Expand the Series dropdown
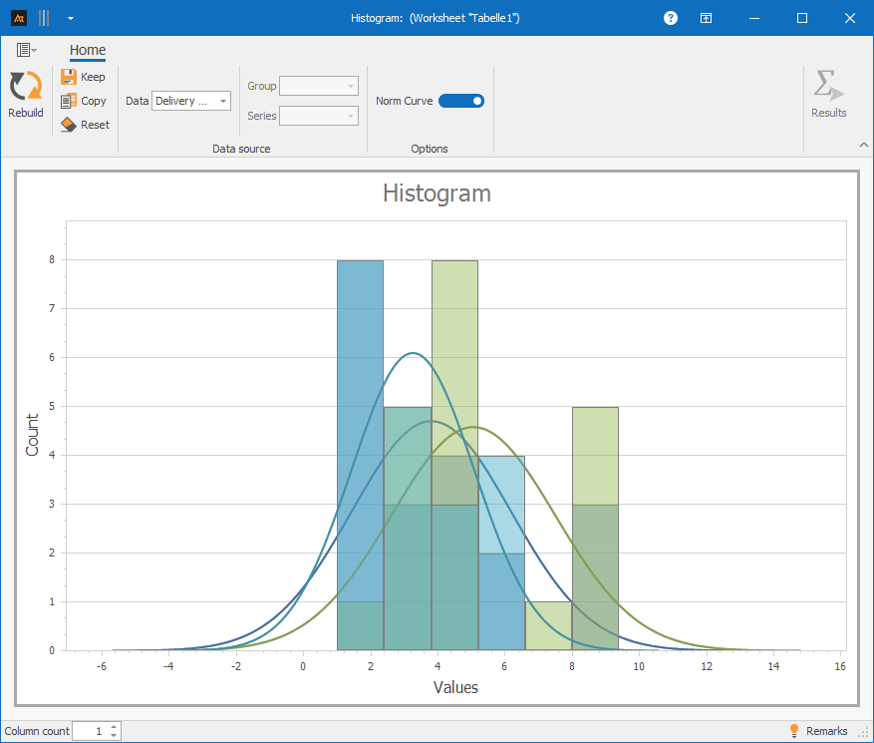The image size is (874, 743). (x=350, y=117)
